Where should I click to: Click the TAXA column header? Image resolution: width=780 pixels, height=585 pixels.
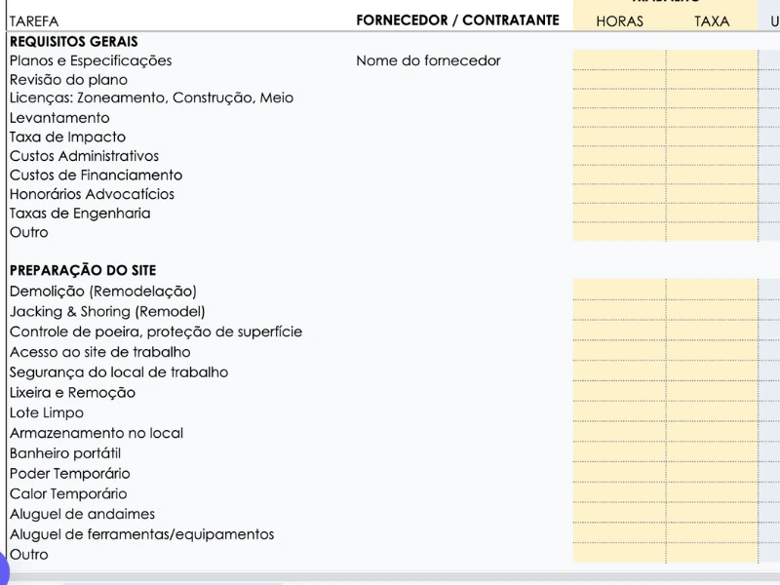(712, 20)
